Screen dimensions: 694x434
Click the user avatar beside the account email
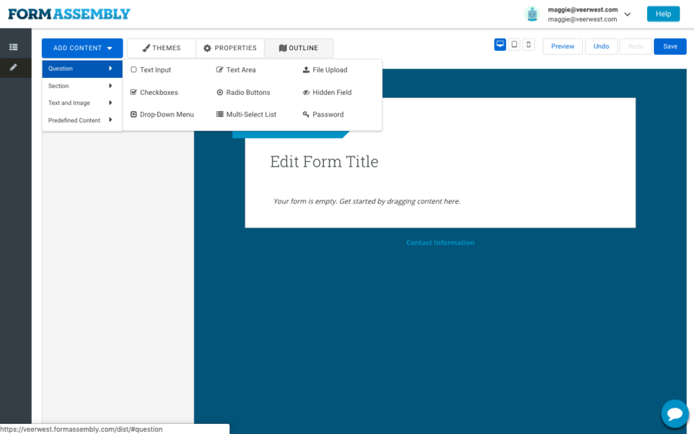[x=532, y=14]
